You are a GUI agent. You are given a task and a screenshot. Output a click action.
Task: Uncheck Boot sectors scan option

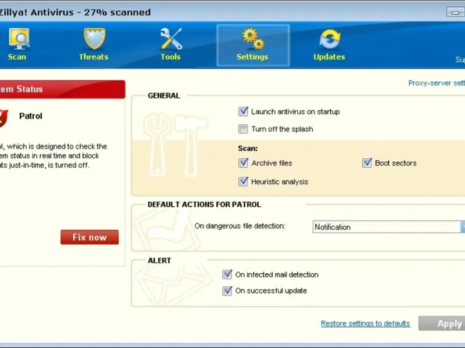(x=367, y=163)
